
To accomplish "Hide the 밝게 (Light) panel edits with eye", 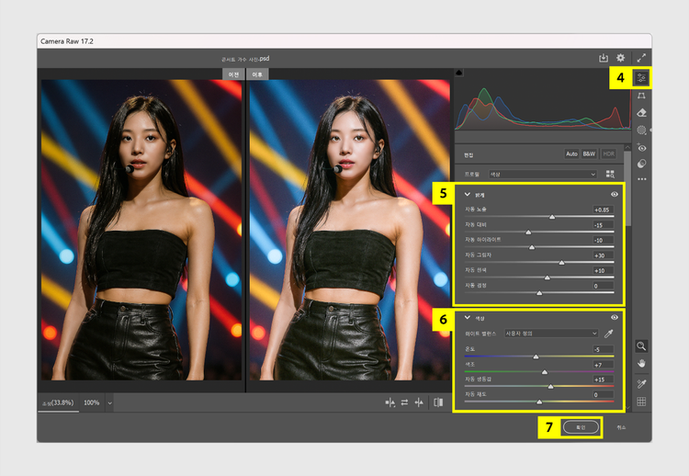I will pos(615,194).
